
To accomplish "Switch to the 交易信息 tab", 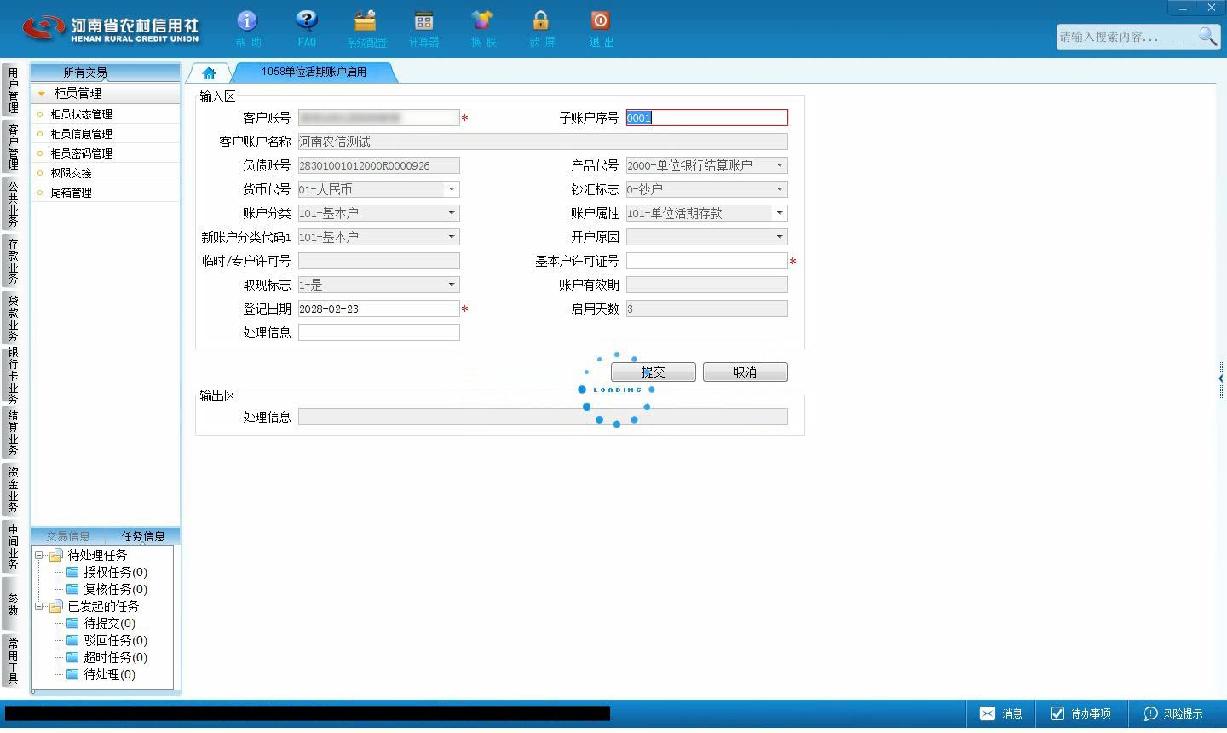I will 68,536.
